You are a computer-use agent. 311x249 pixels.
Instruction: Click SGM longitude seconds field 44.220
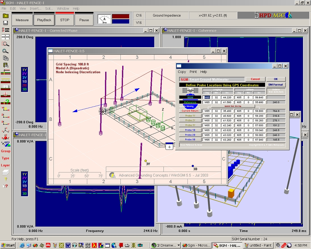tap(227, 98)
